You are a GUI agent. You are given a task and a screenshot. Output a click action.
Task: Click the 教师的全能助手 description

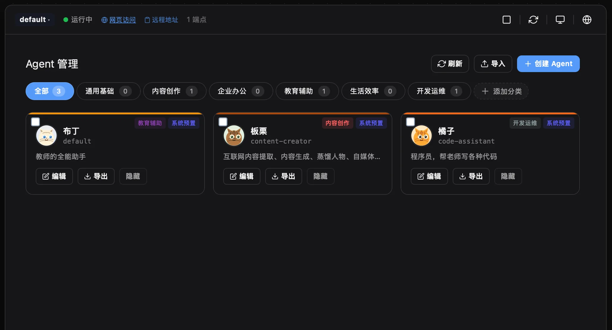click(x=61, y=157)
